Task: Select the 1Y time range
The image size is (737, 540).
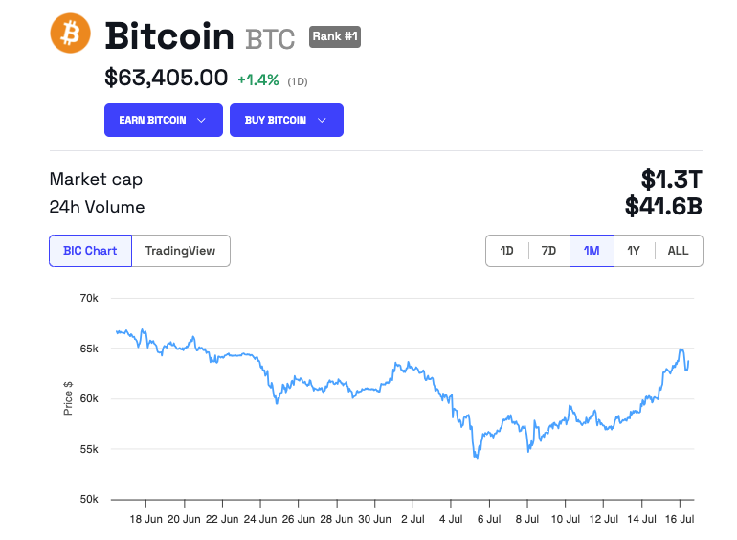Action: click(x=634, y=251)
